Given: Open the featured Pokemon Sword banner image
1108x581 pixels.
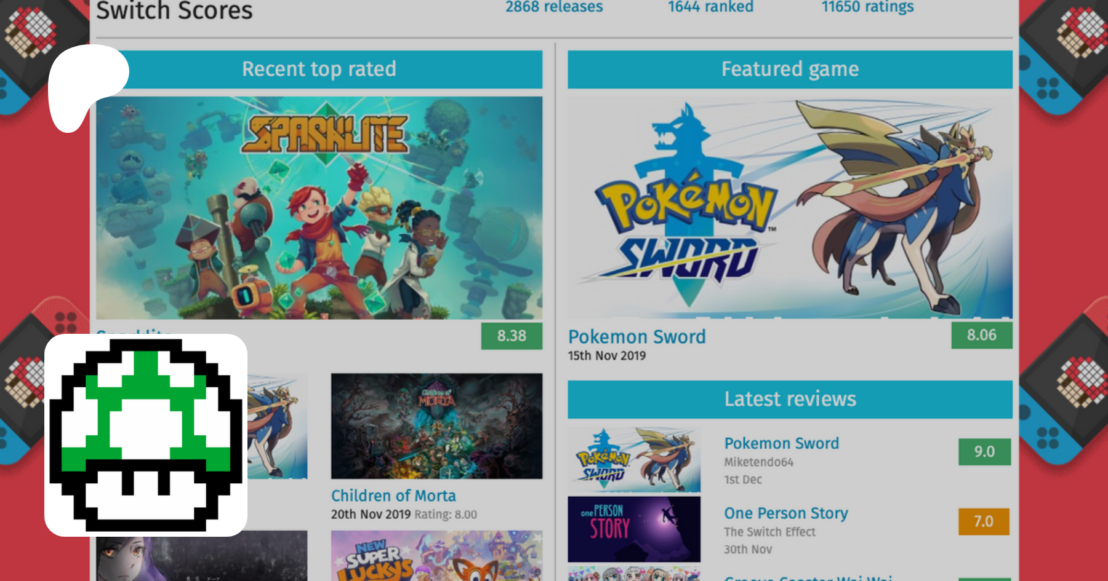Looking at the screenshot, I should click(x=789, y=207).
